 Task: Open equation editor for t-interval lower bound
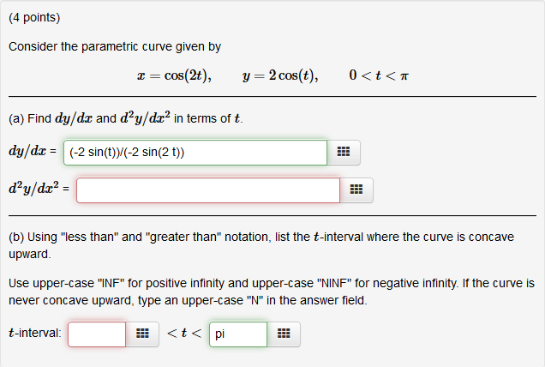(142, 334)
